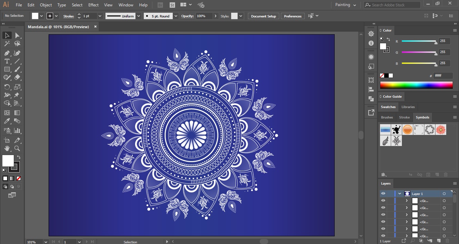This screenshot has height=244, width=459.
Task: Click the Document Setup button
Action: 263,16
